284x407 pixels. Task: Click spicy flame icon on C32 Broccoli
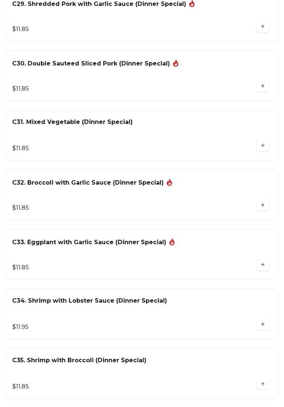(169, 182)
